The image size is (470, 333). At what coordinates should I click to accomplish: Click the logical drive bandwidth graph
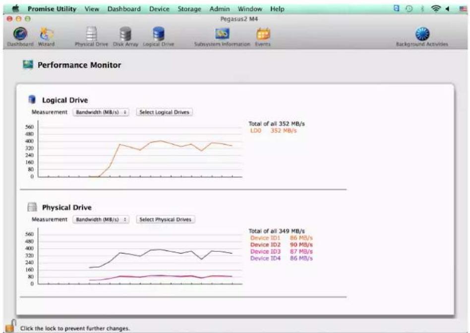pos(140,149)
